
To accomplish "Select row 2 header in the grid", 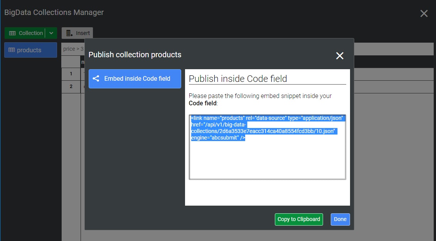I will pos(71,86).
